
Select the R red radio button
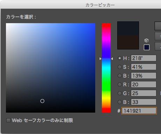[x=120, y=85]
